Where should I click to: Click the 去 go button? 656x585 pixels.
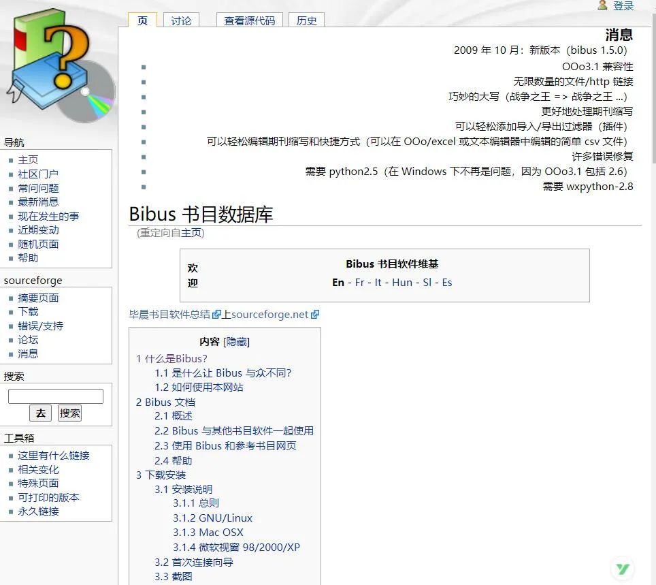pyautogui.click(x=41, y=413)
